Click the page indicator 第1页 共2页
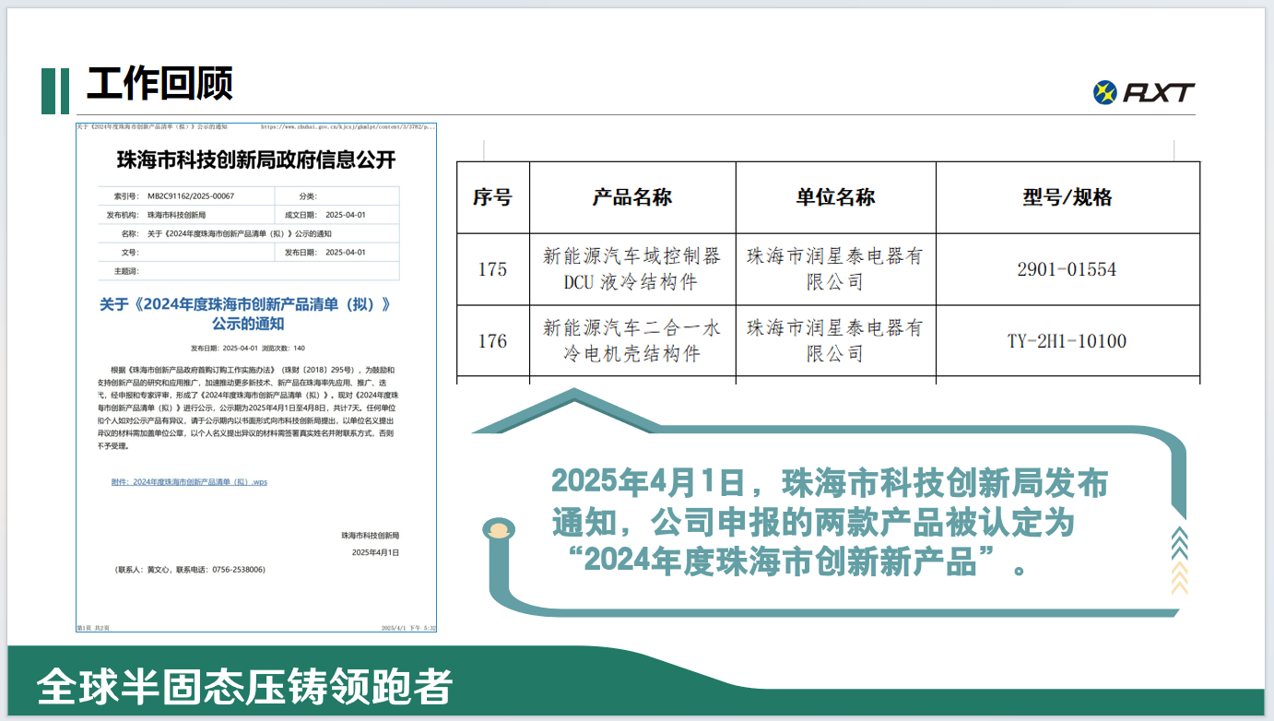 [95, 627]
